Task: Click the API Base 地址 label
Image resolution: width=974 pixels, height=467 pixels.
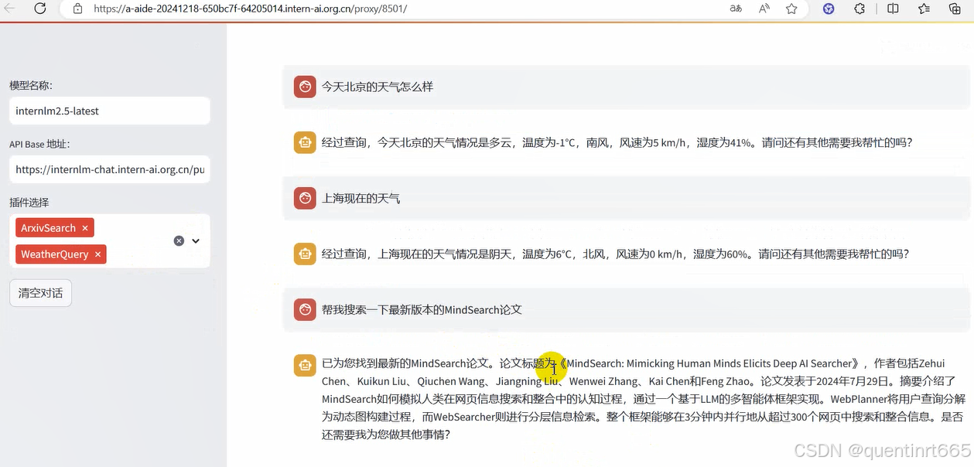Action: 39,144
